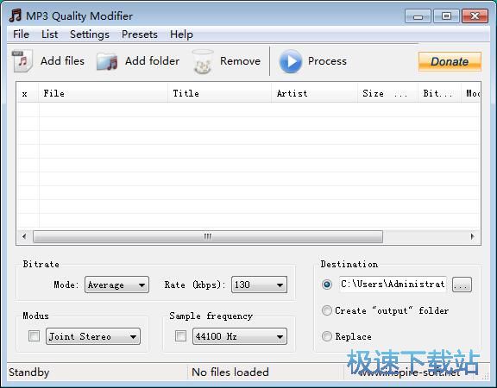497x388 pixels.
Task: Click the destination path input field
Action: point(393,285)
